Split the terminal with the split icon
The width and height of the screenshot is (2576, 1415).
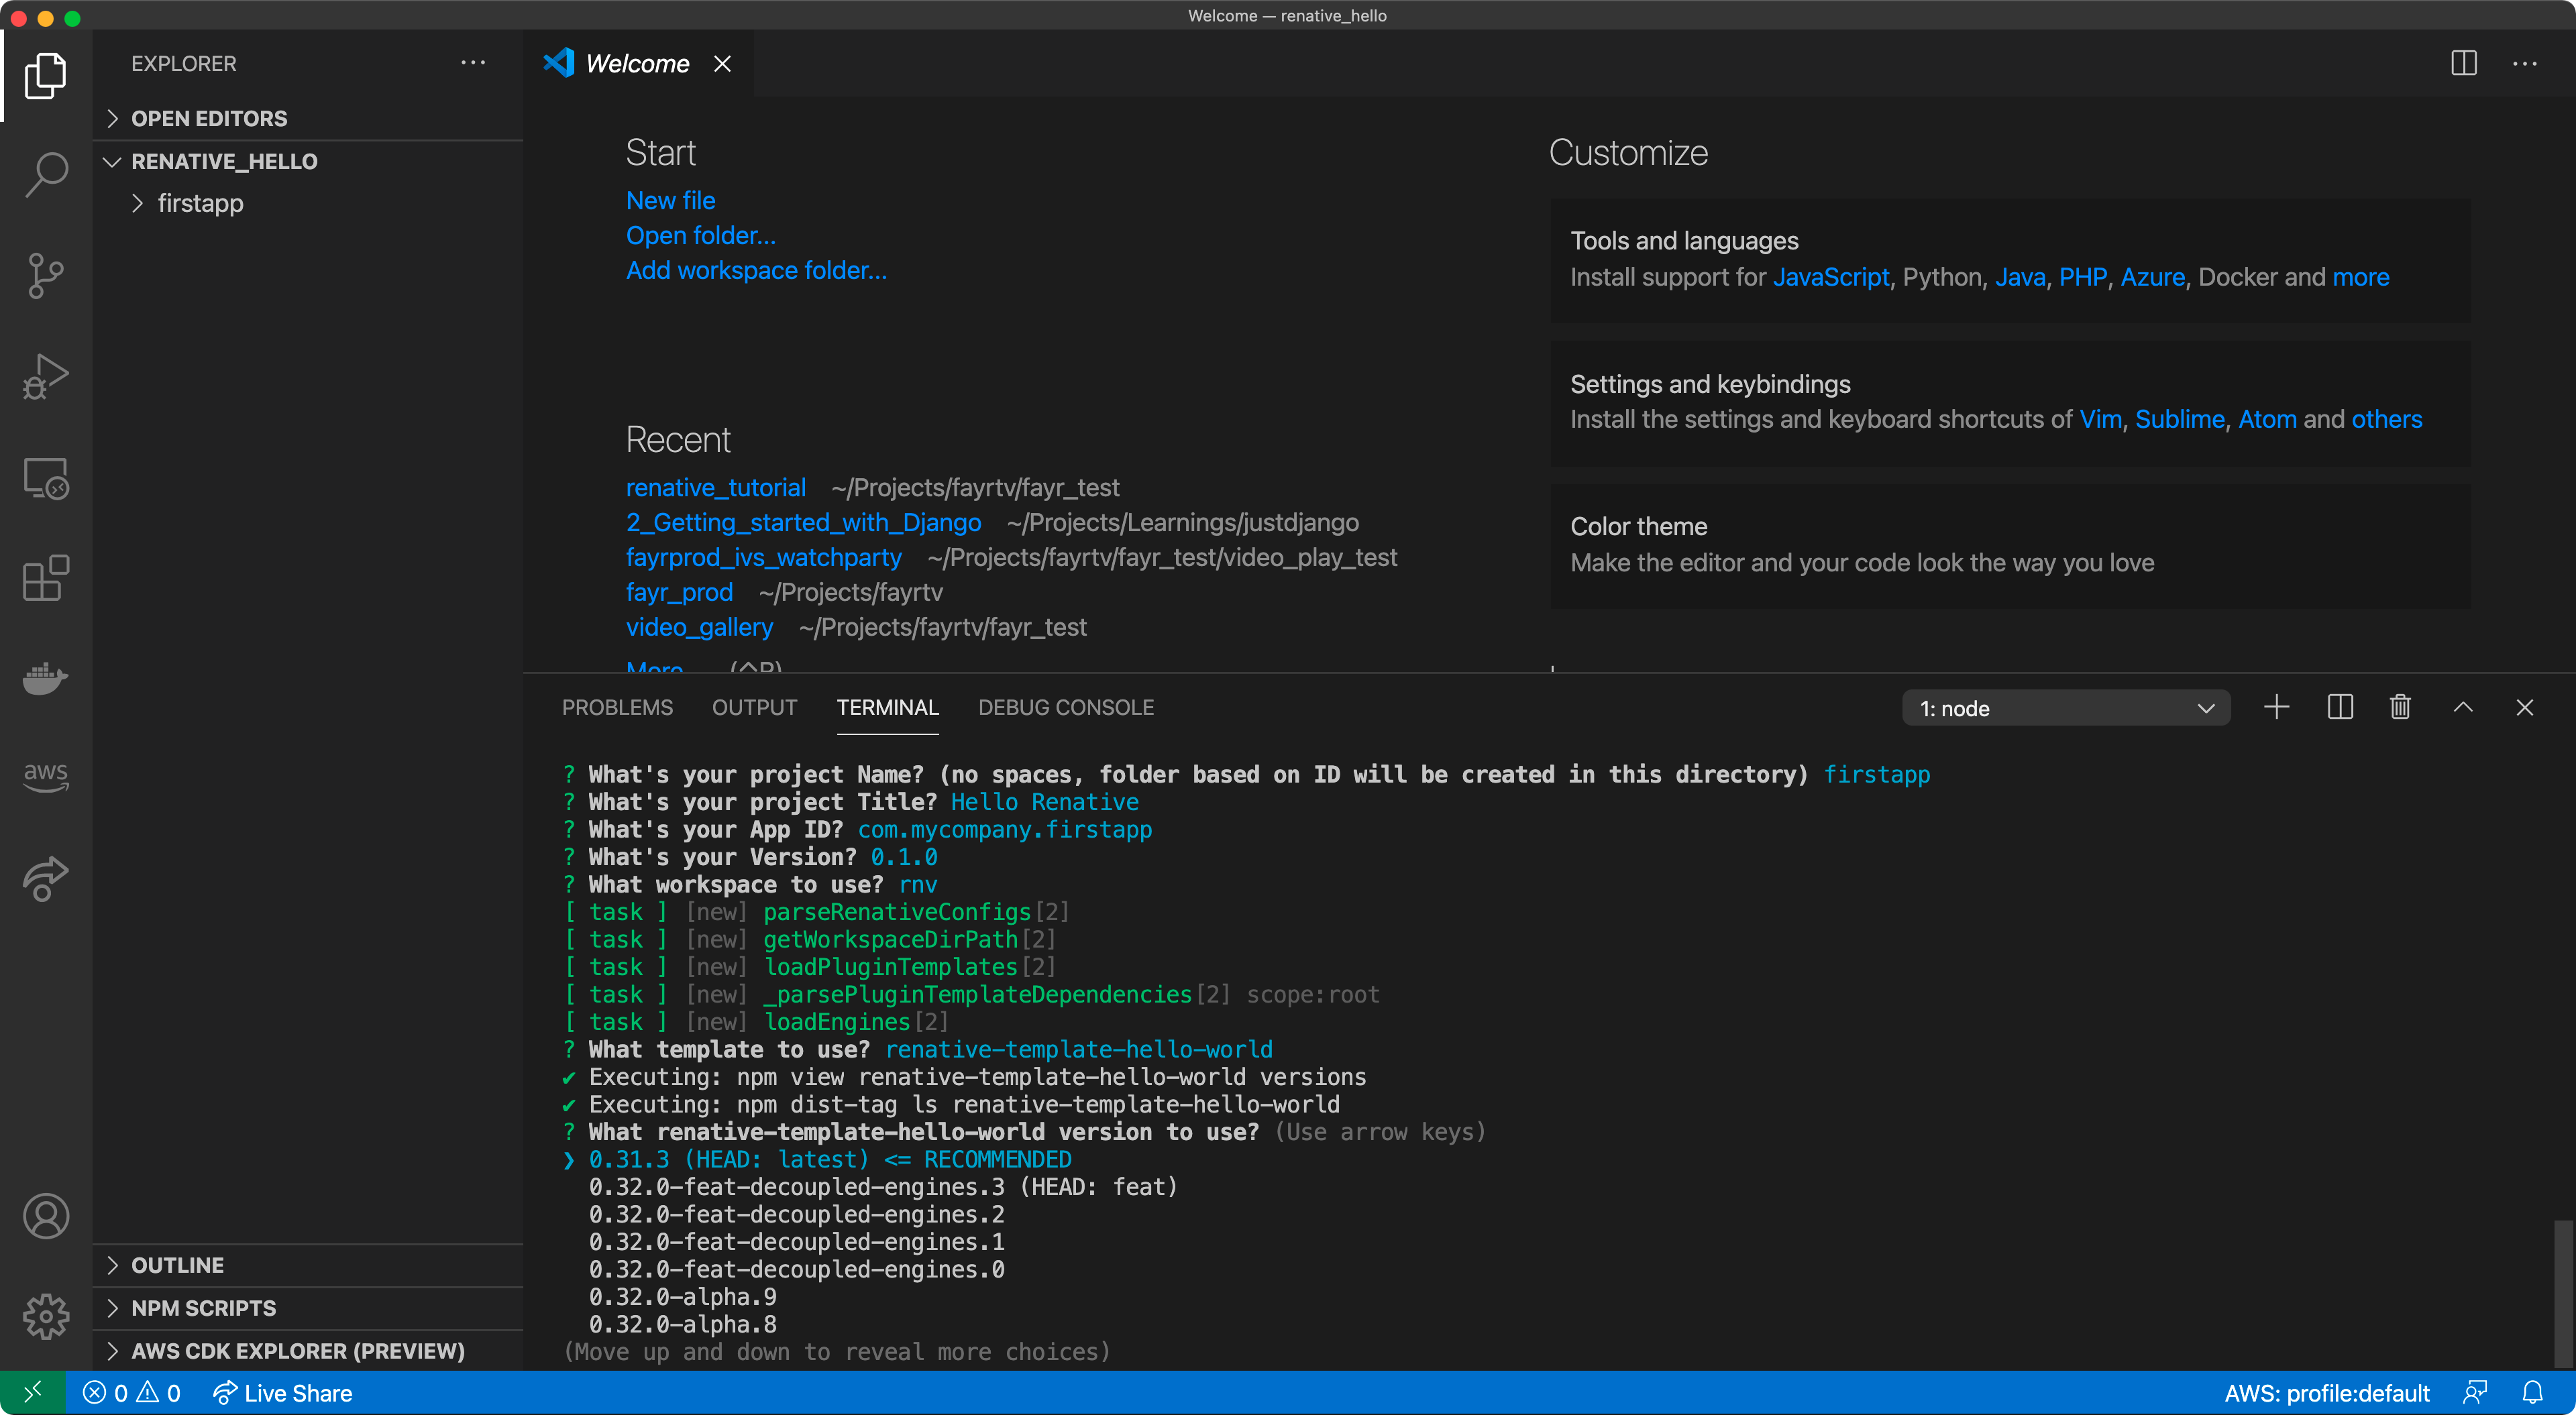(2340, 707)
